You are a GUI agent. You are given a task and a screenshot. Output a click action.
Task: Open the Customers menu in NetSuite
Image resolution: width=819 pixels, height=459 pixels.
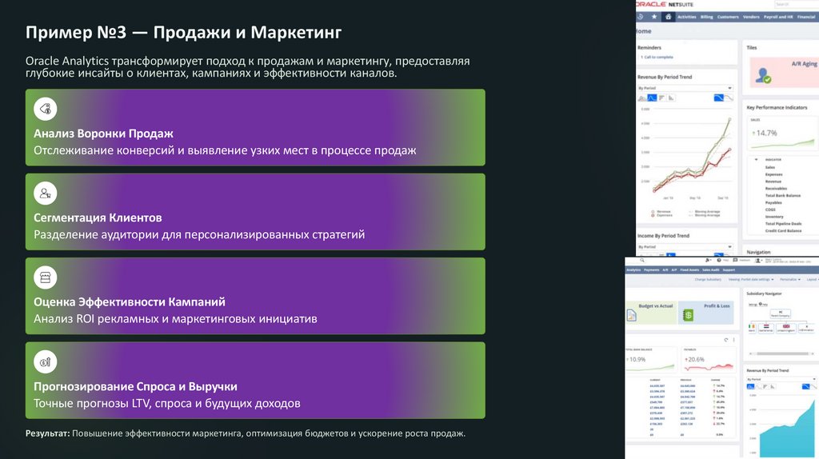pos(728,17)
